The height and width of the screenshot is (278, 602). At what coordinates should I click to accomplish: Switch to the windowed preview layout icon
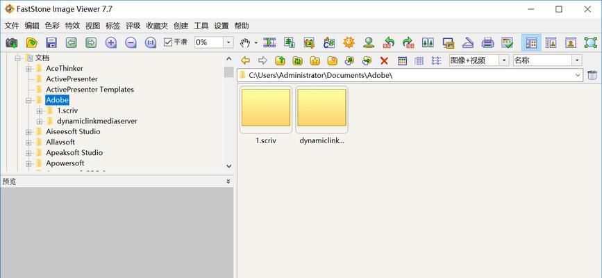pyautogui.click(x=551, y=42)
